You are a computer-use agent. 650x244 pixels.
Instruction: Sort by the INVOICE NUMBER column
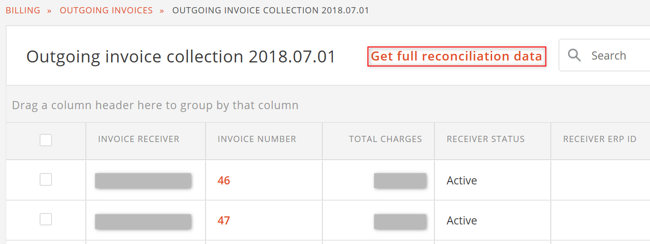[x=257, y=139]
